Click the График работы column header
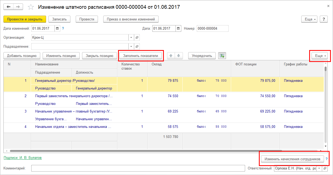The width and height of the screenshot is (333, 175). [301, 68]
